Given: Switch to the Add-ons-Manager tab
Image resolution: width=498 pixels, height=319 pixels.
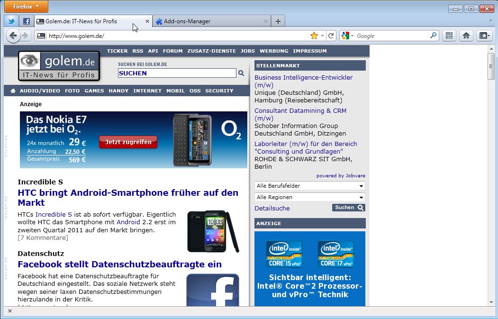Looking at the screenshot, I should click(x=208, y=21).
